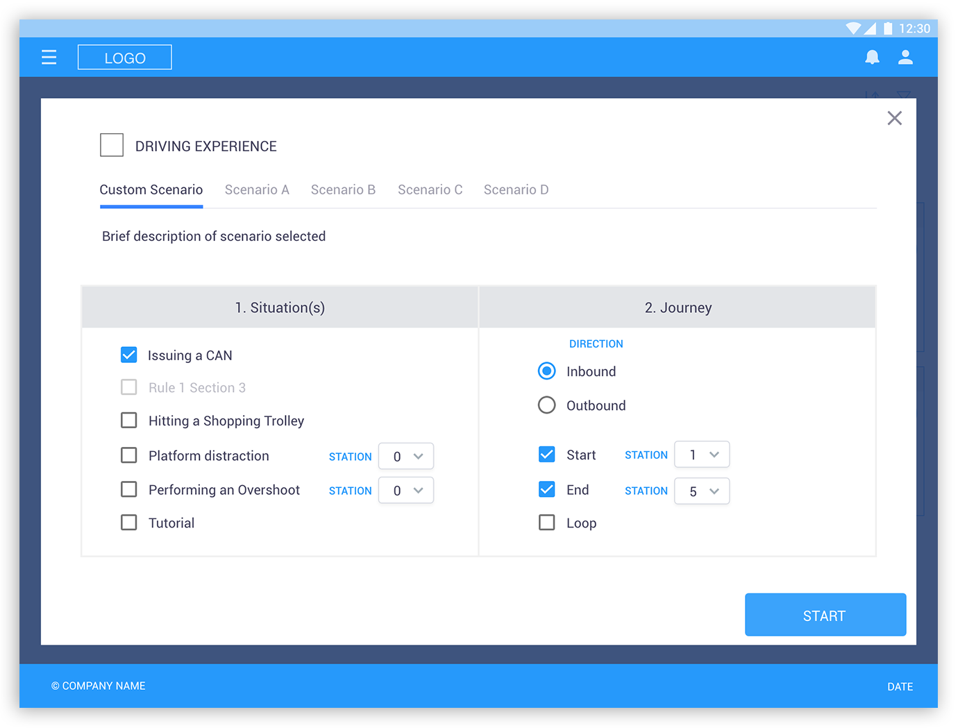Viewport: 958px width, 728px height.
Task: Uncheck the Start checkbox
Action: pyautogui.click(x=547, y=455)
